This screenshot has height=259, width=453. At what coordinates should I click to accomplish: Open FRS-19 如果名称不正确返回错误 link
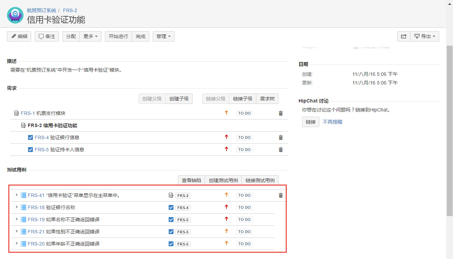[64, 220]
